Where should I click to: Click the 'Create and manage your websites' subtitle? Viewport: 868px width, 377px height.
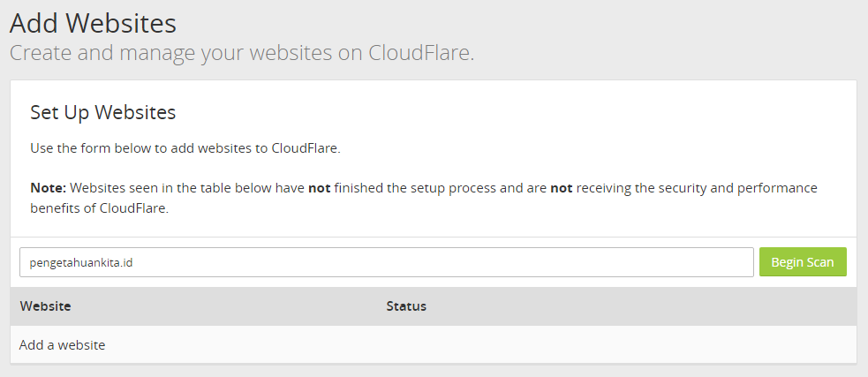pos(242,53)
